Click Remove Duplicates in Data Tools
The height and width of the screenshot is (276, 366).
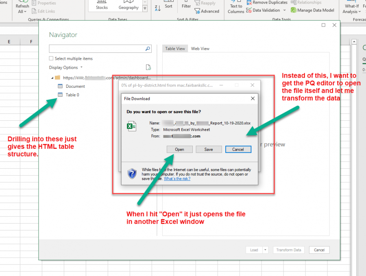[267, 2]
